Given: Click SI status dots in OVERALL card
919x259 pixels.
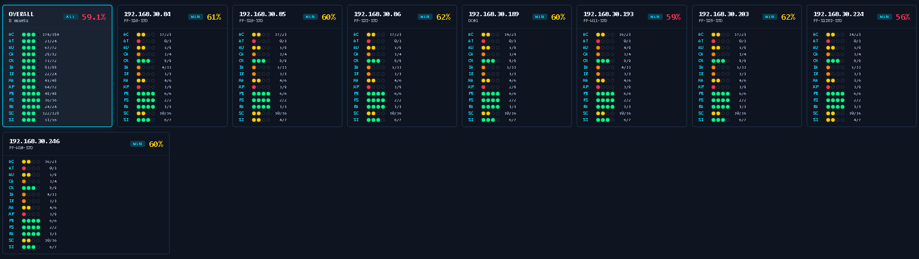Looking at the screenshot, I should point(31,120).
